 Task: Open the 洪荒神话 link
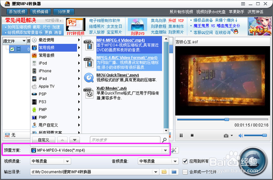255,12
